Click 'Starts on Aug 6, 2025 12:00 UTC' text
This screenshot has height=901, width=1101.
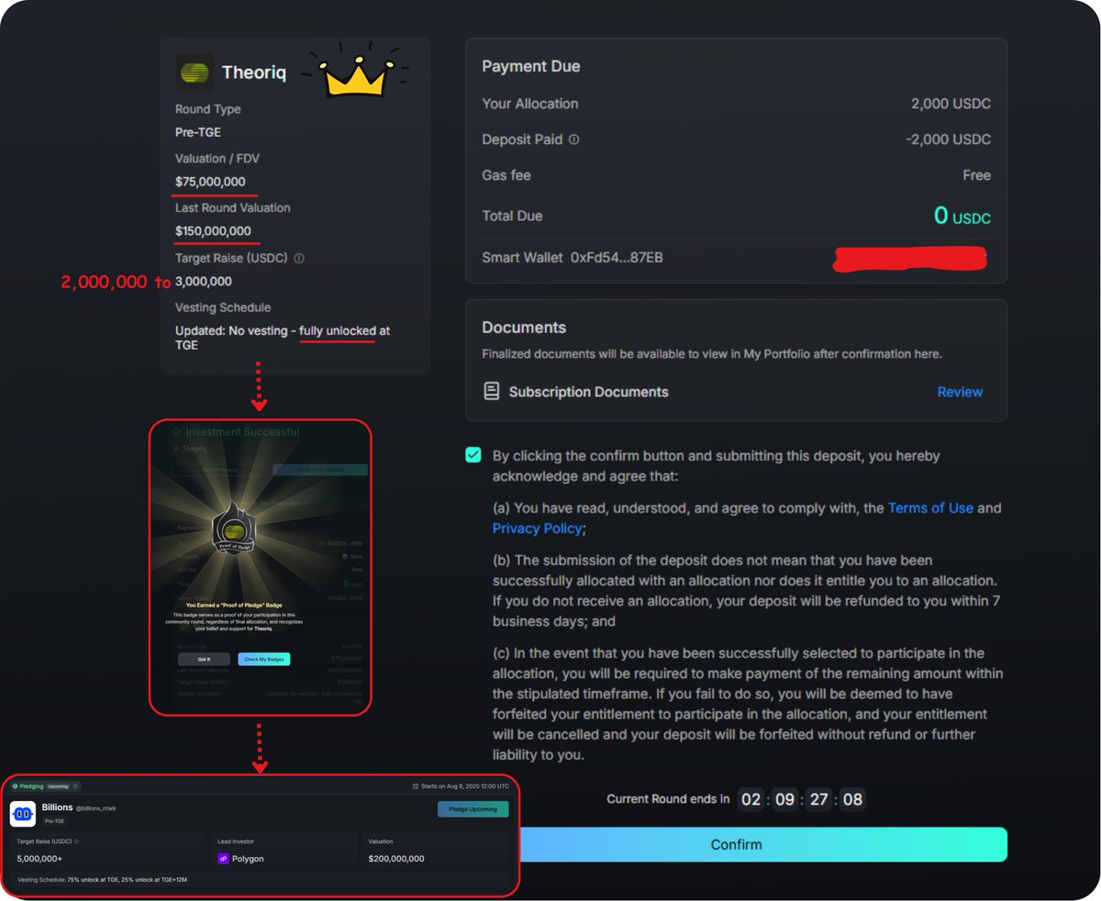point(466,786)
